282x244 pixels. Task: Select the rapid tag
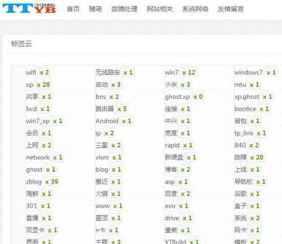click(x=172, y=145)
